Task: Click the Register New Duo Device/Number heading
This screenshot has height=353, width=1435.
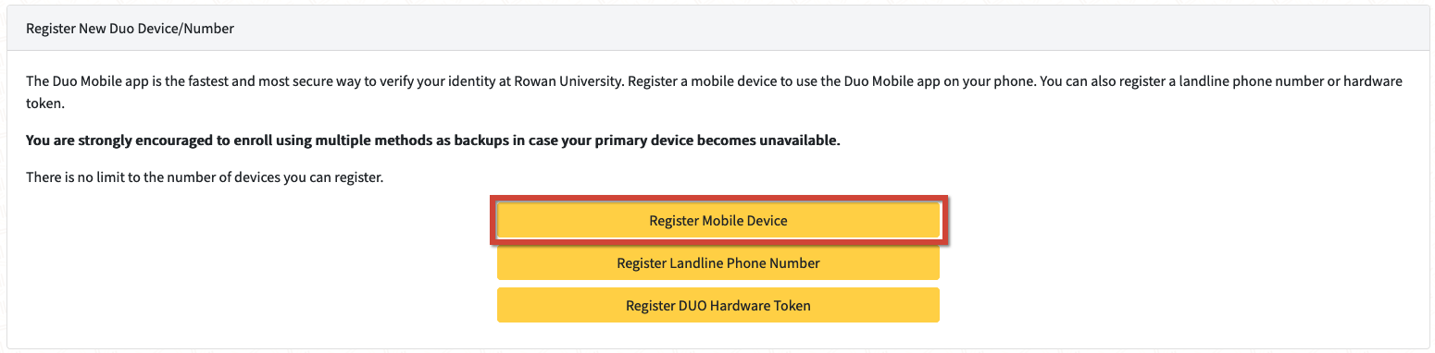Action: click(130, 29)
